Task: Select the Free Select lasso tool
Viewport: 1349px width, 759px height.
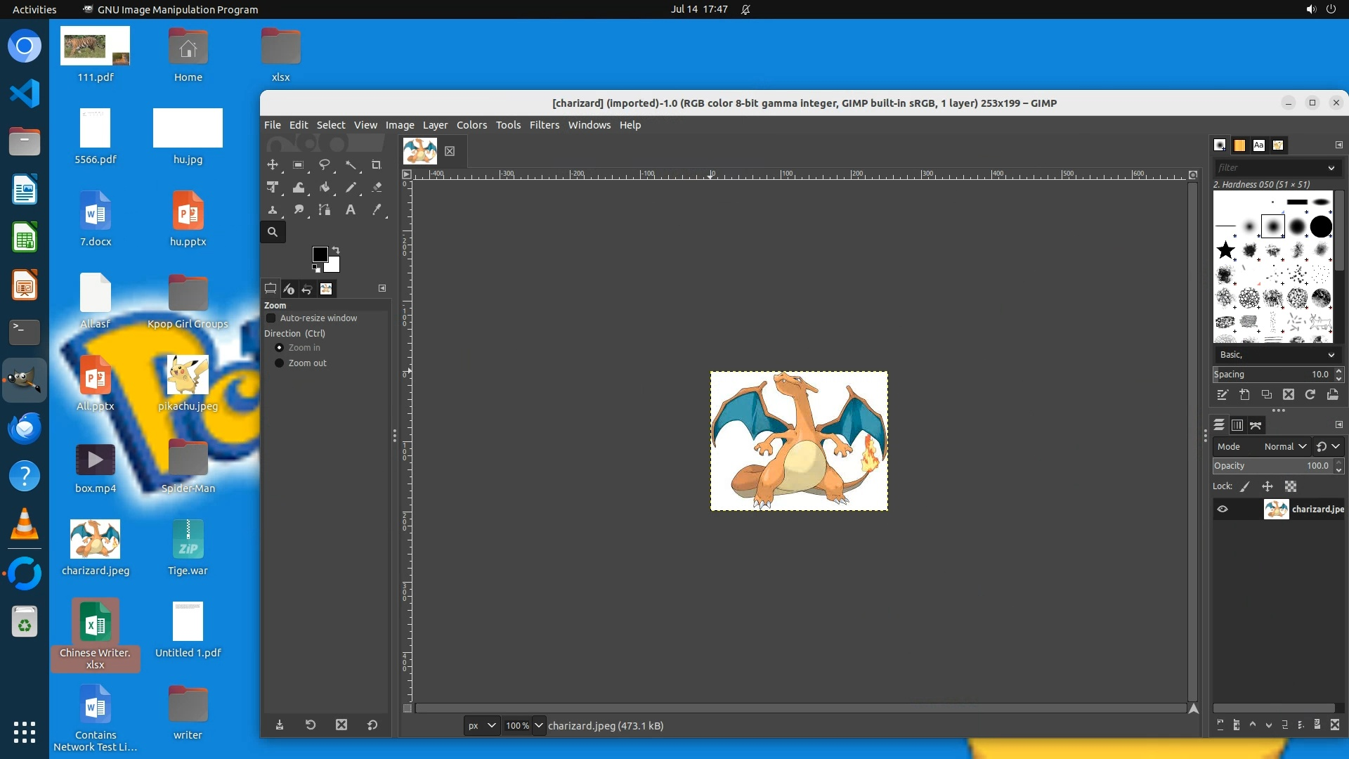Action: tap(325, 165)
